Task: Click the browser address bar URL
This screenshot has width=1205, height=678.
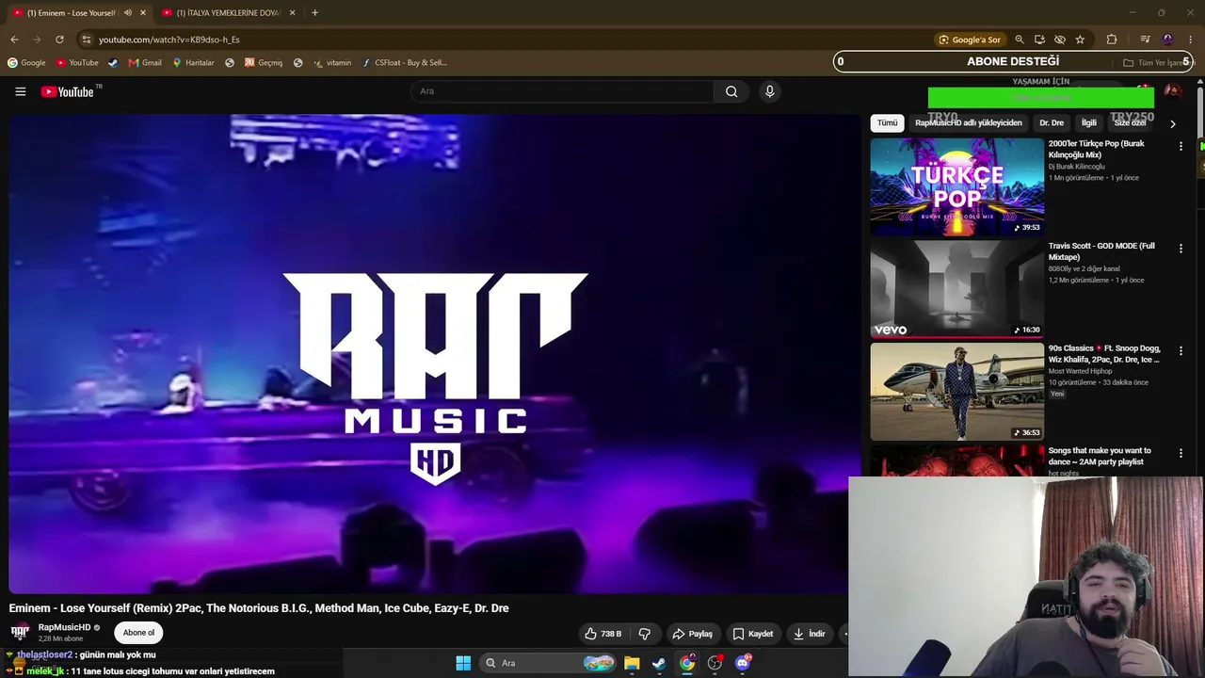Action: point(169,40)
